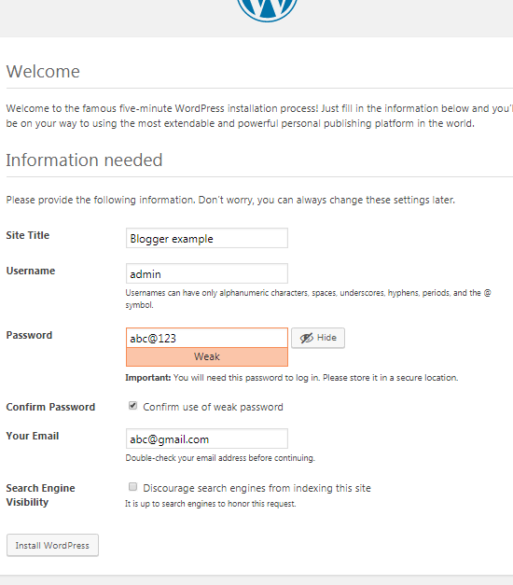The image size is (513, 585).
Task: Select the Password field with abc@123
Action: point(207,338)
